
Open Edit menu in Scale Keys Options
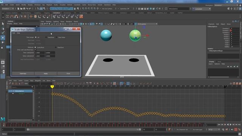pos(14,33)
